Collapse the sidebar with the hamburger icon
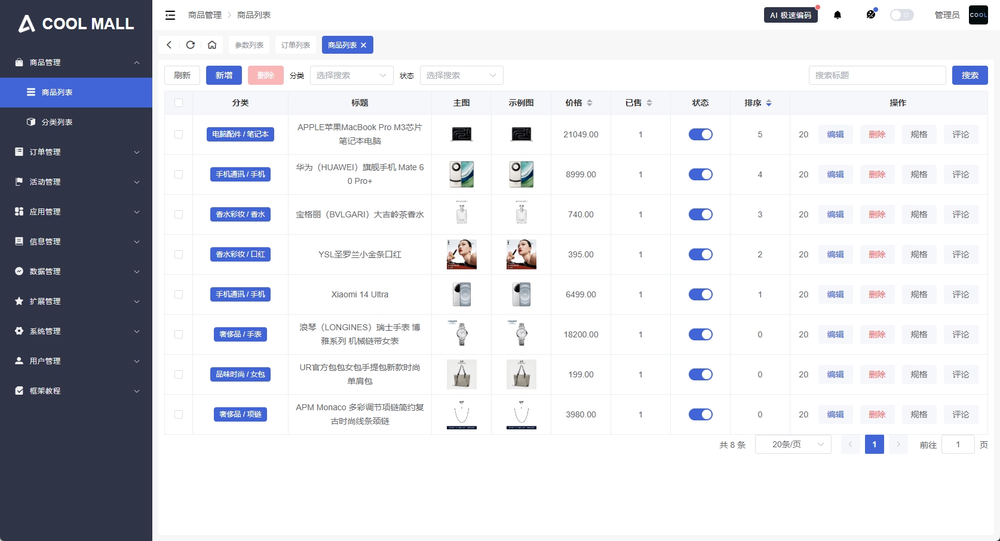Viewport: 1000px width, 541px height. tap(170, 15)
